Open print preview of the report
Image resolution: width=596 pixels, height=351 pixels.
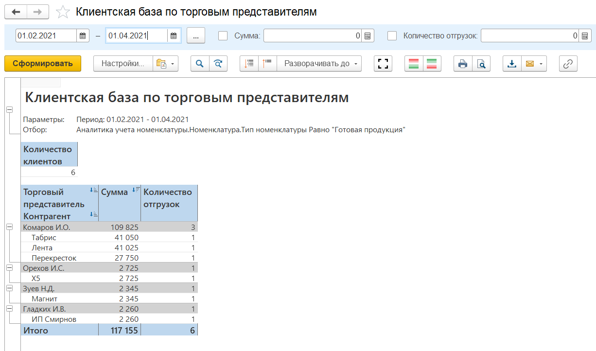click(x=481, y=64)
